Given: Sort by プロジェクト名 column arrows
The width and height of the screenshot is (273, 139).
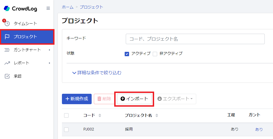Looking at the screenshot, I should click(157, 115).
